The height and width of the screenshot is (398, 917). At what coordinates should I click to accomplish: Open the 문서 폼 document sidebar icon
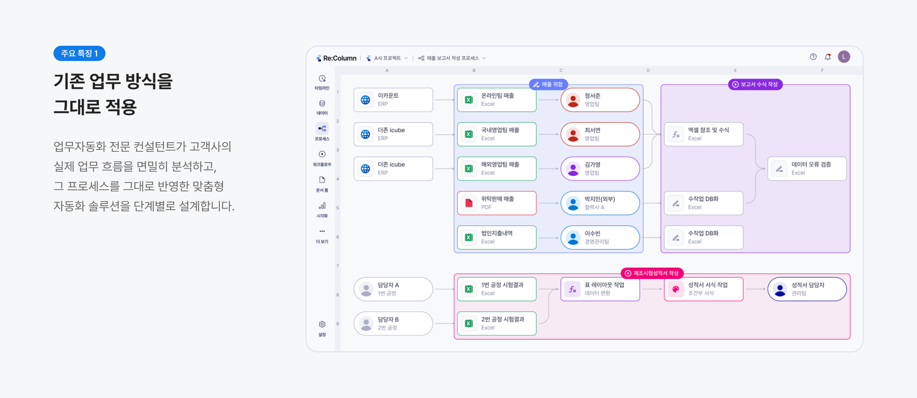point(322,180)
